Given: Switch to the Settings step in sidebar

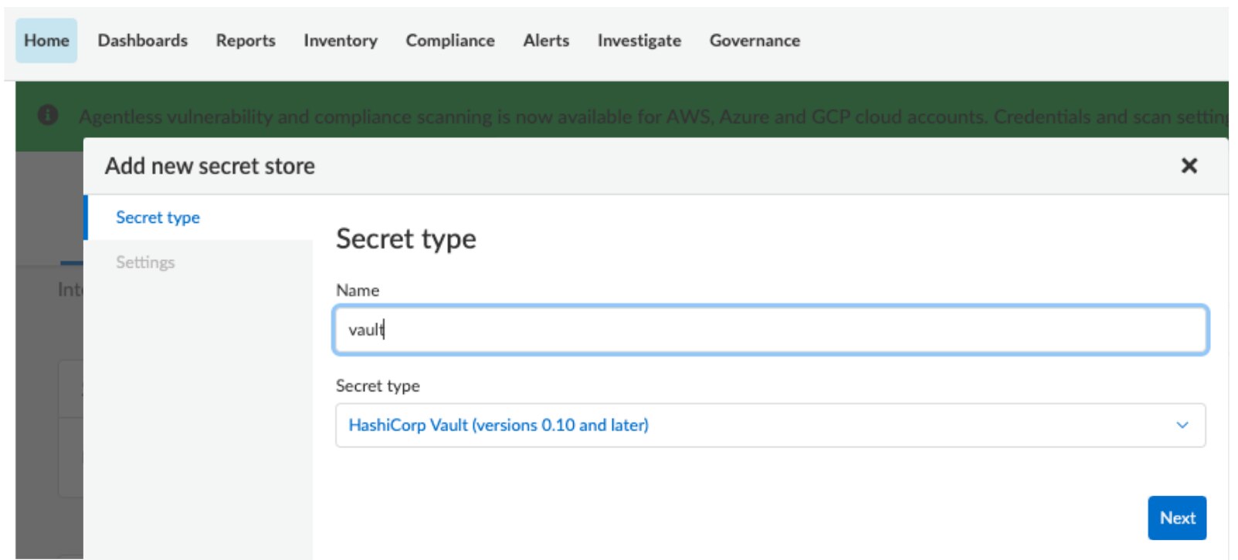Looking at the screenshot, I should click(x=145, y=262).
